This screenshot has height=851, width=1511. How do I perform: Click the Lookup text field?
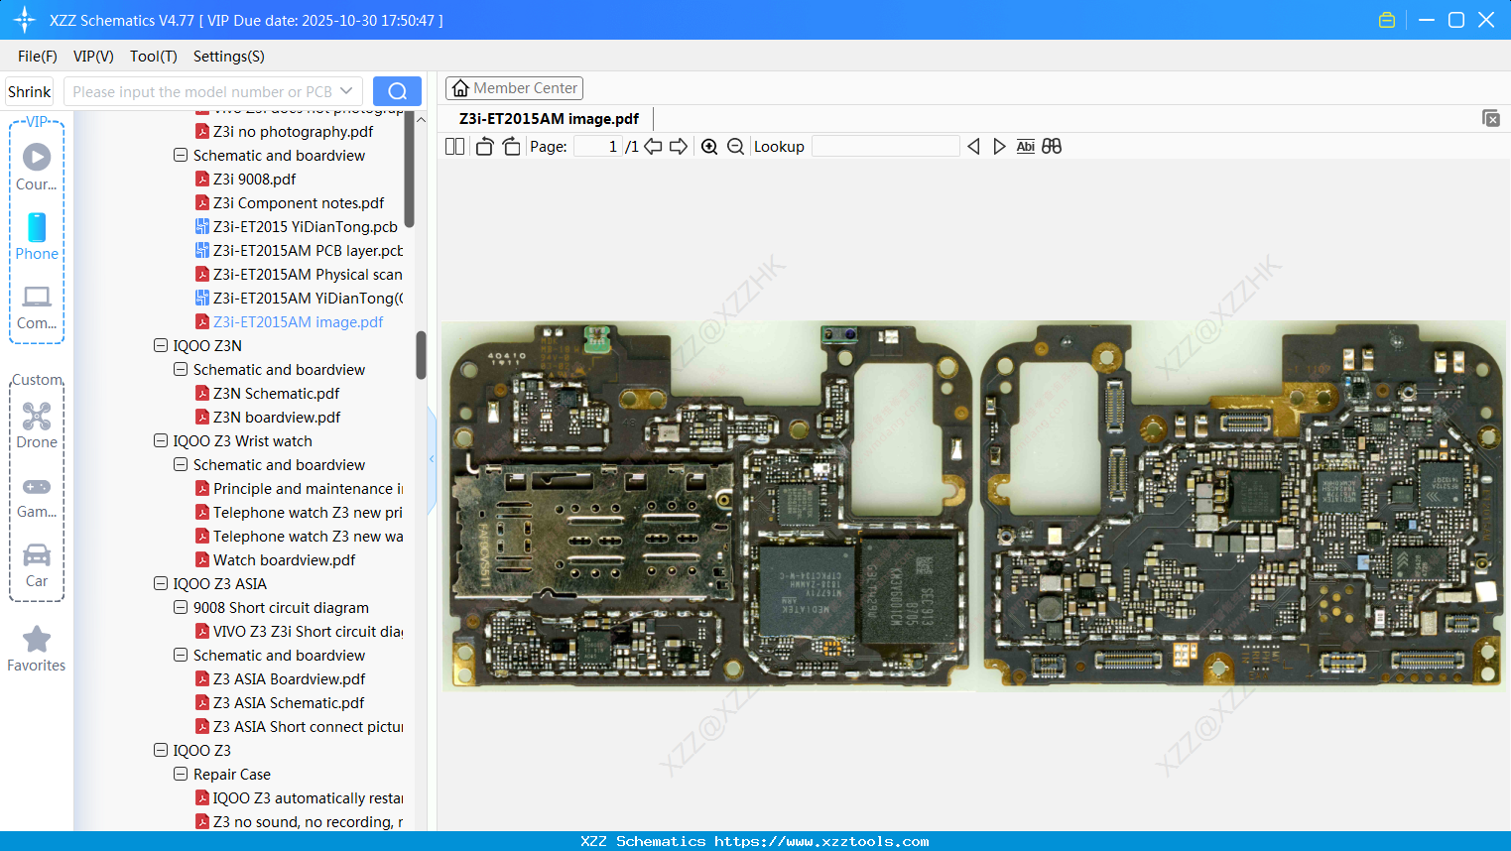[886, 147]
